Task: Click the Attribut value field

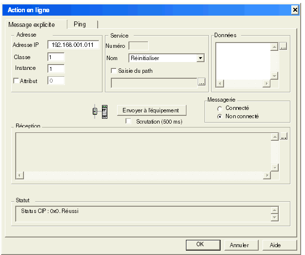Action: 56,81
